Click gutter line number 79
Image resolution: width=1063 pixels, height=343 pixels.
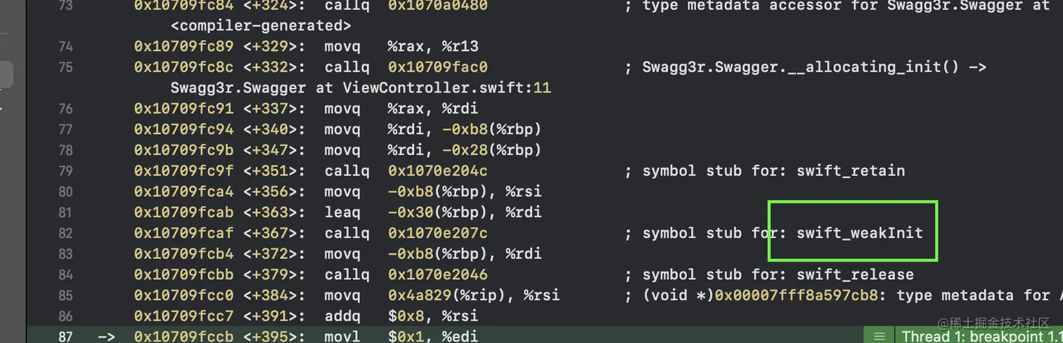[x=65, y=170]
